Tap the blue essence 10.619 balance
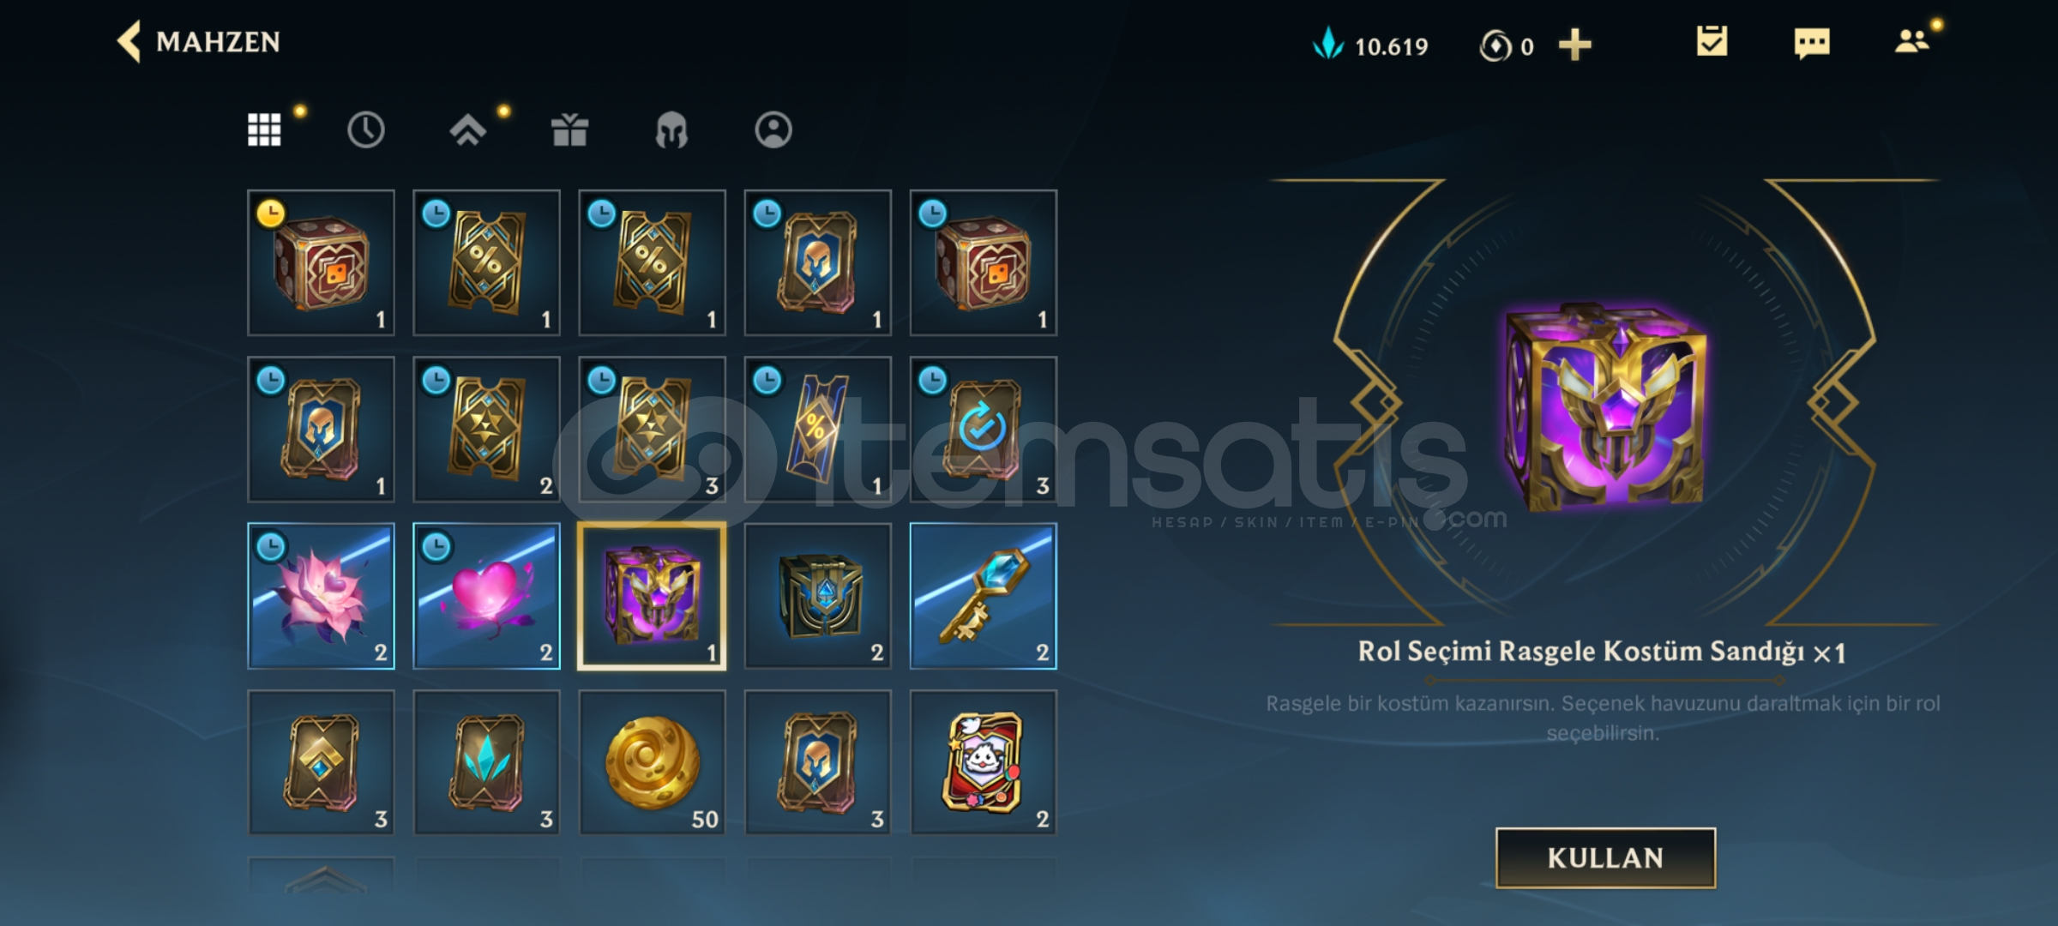The width and height of the screenshot is (2058, 926). click(1370, 45)
